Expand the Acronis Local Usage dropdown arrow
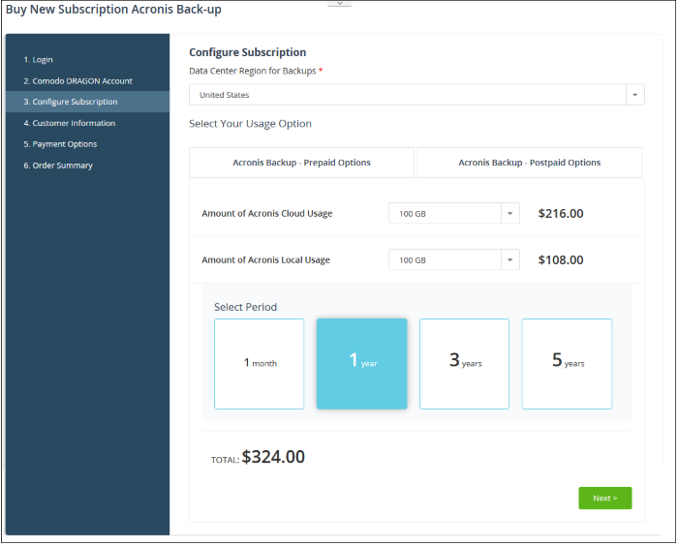 click(510, 259)
